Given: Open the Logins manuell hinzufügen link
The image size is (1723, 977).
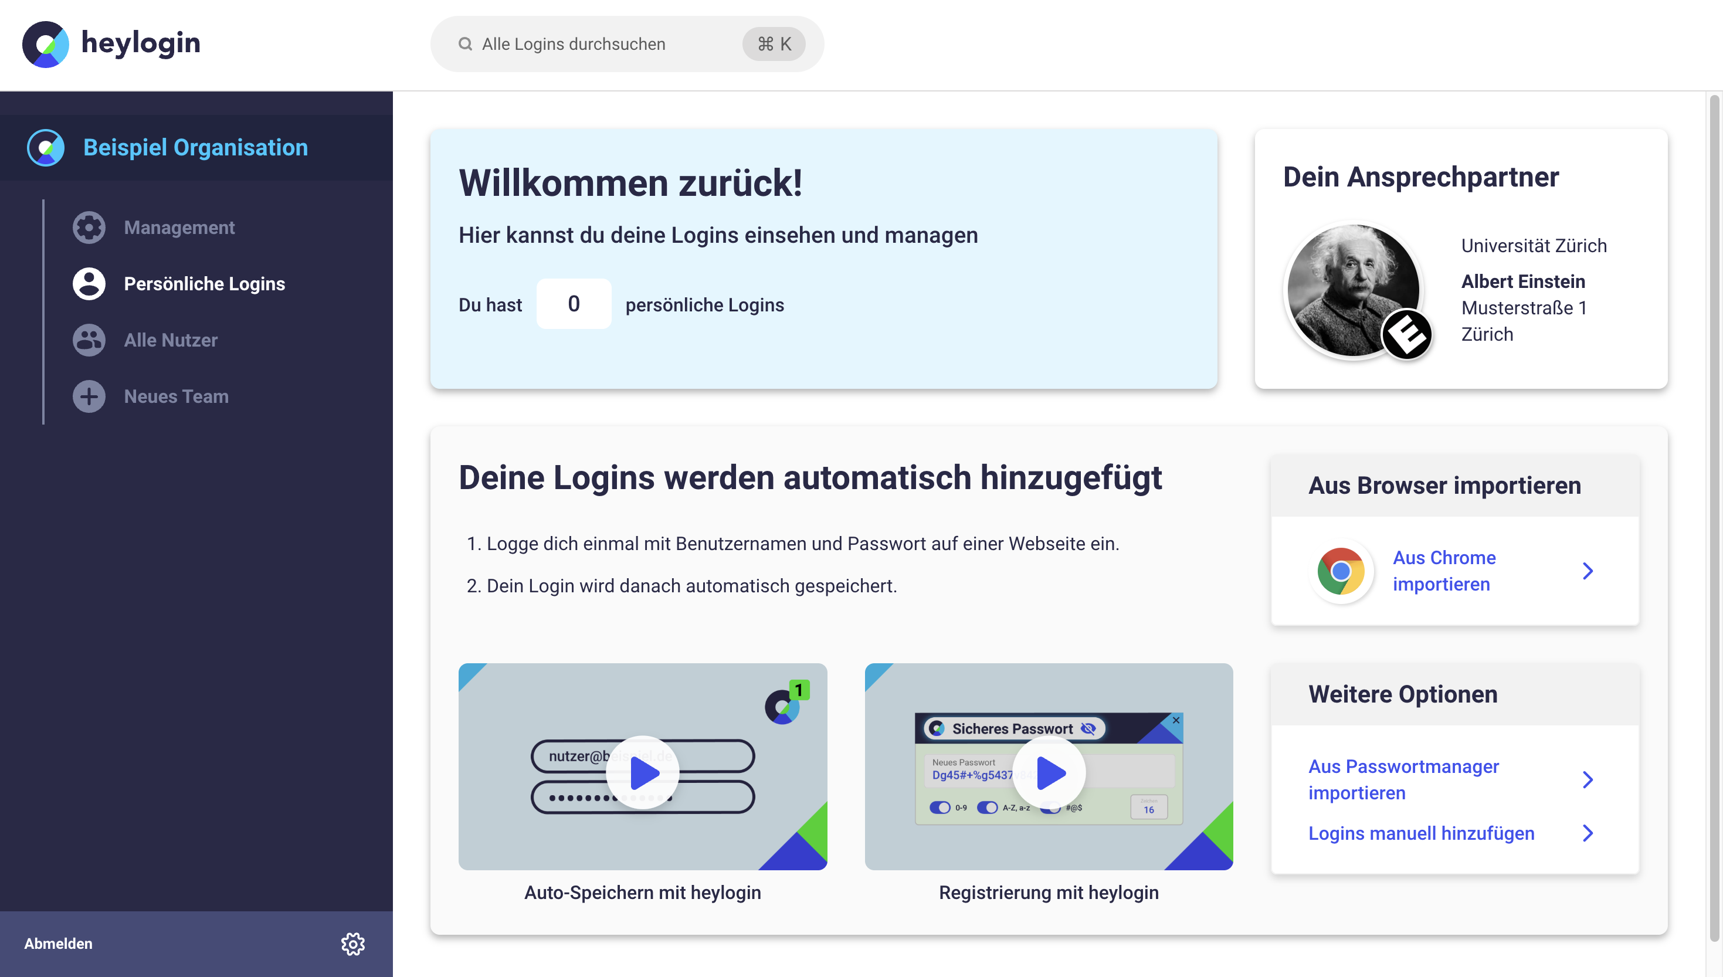Looking at the screenshot, I should tap(1422, 833).
